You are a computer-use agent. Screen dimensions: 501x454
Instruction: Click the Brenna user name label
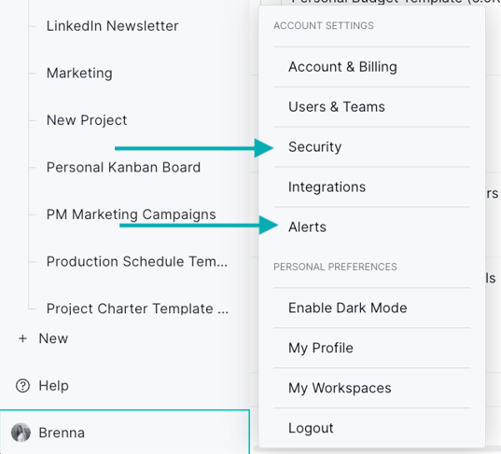coord(62,433)
